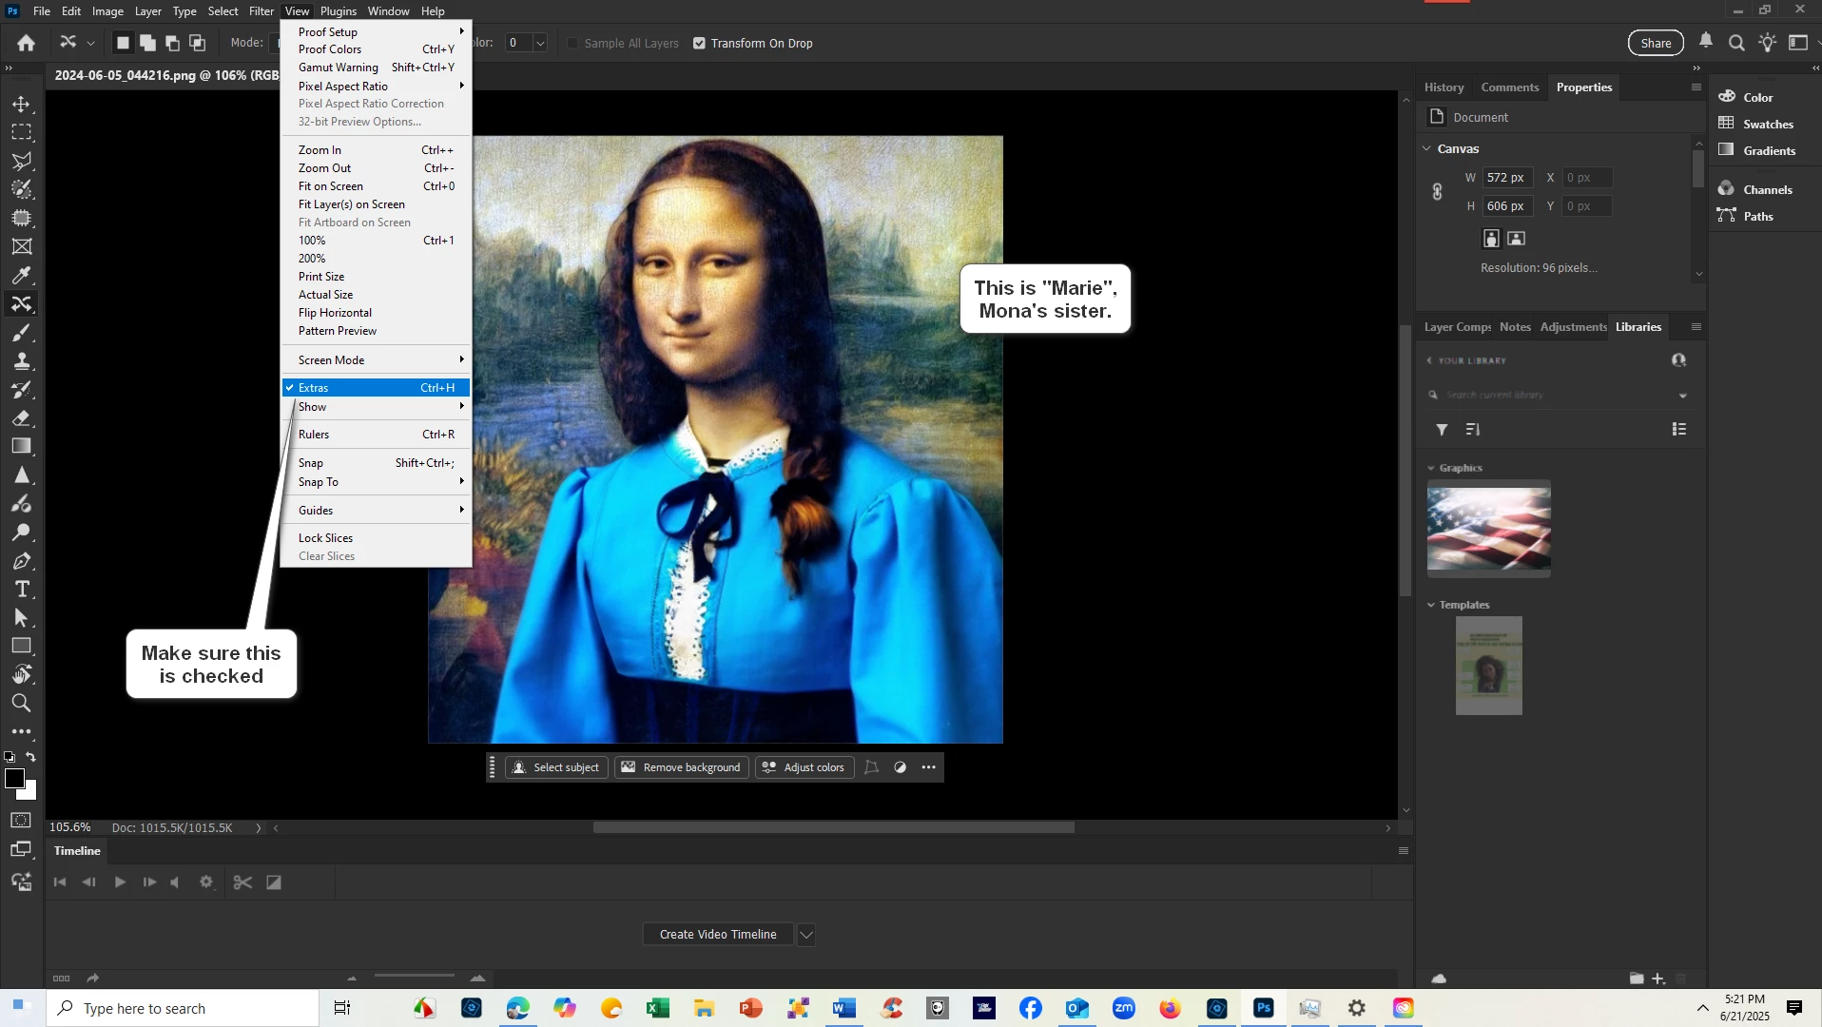Open Photoshop from the Windows taskbar

[x=1264, y=1008]
